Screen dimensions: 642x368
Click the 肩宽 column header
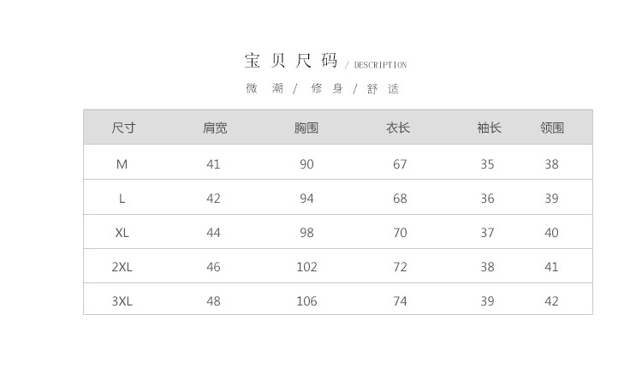215,128
